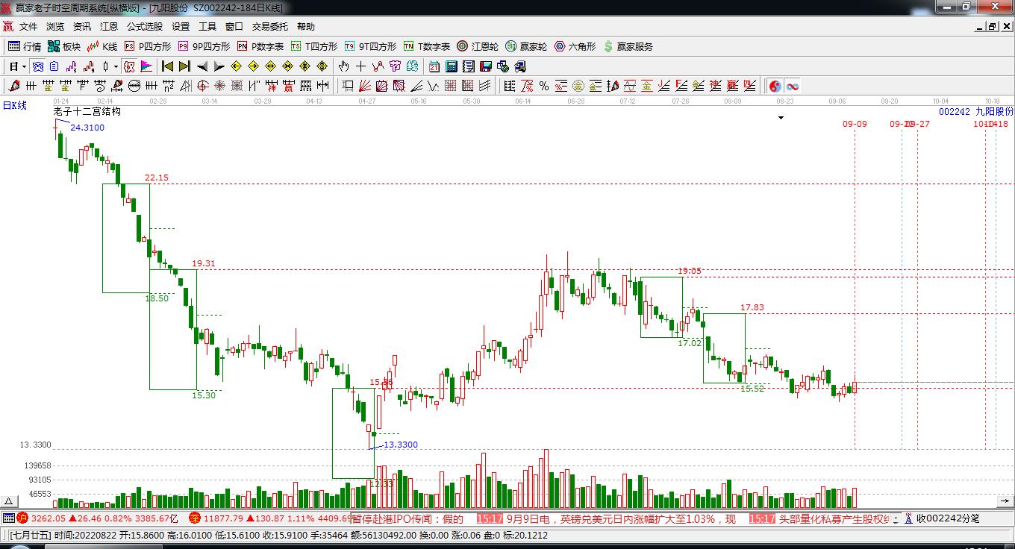Click the 板块 toolbar button
Image resolution: width=1015 pixels, height=549 pixels.
pyautogui.click(x=64, y=46)
